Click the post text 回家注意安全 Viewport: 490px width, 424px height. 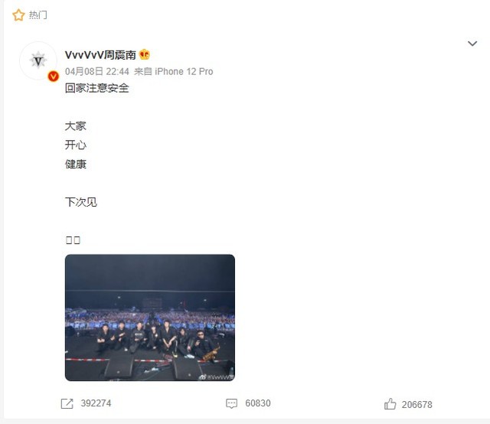(97, 88)
